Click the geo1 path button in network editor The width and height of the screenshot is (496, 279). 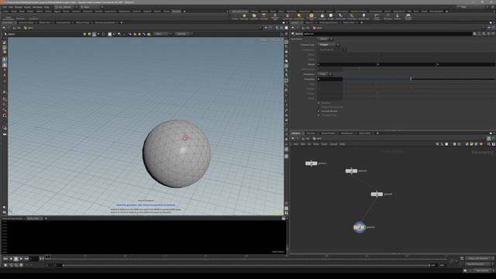(x=318, y=139)
